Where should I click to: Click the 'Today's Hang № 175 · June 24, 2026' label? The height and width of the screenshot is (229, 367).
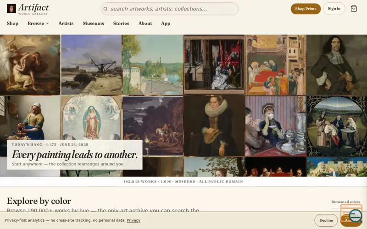tap(50, 145)
